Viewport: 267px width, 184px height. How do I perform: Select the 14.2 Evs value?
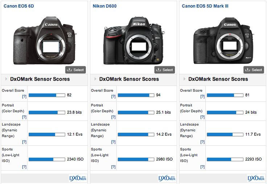164,134
